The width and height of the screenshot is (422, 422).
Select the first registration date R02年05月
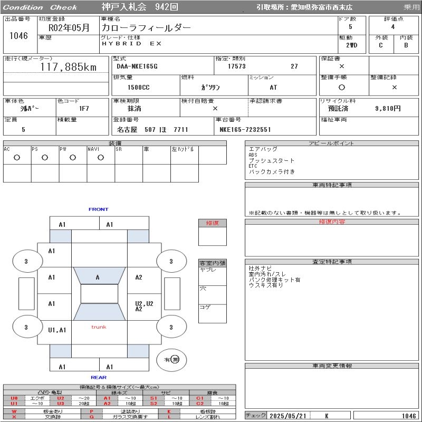69,28
